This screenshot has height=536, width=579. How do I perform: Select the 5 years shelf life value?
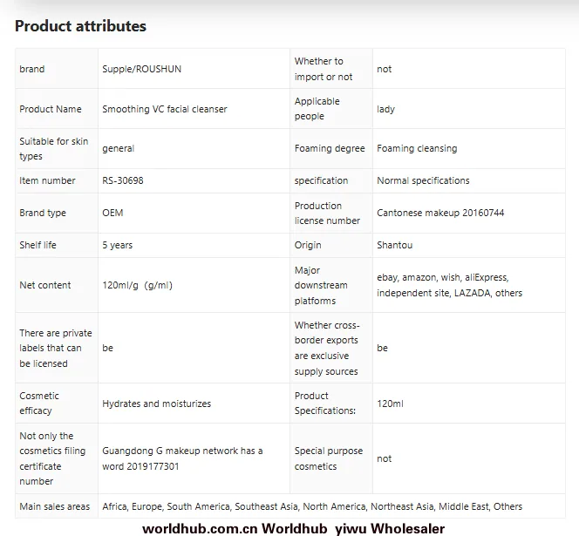(x=118, y=245)
